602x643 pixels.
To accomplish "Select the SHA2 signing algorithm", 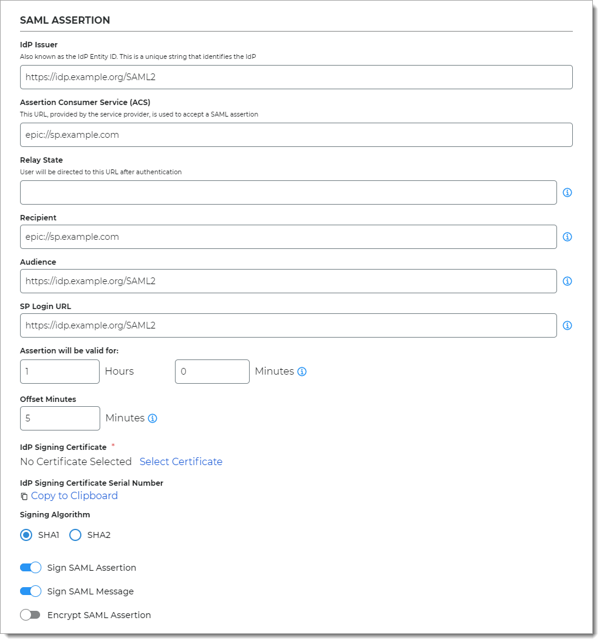I will [x=75, y=535].
